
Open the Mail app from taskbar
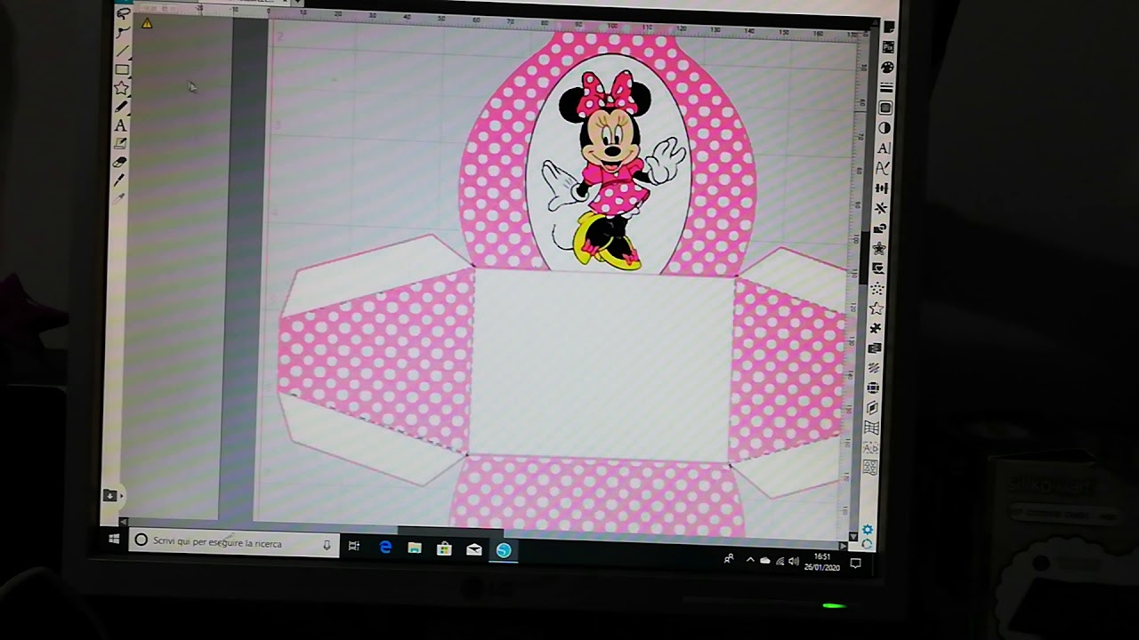[474, 550]
